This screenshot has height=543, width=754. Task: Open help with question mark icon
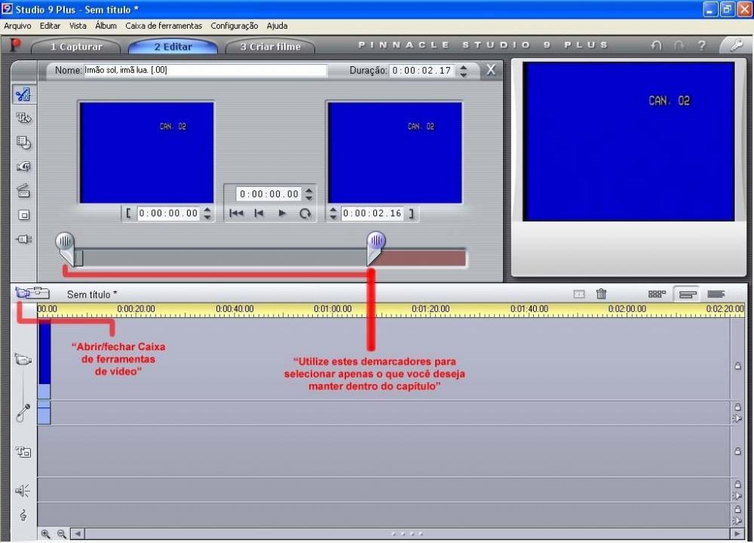coord(701,46)
